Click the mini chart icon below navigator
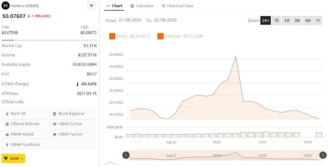Screen dimensions: 330x167 [x=111, y=163]
